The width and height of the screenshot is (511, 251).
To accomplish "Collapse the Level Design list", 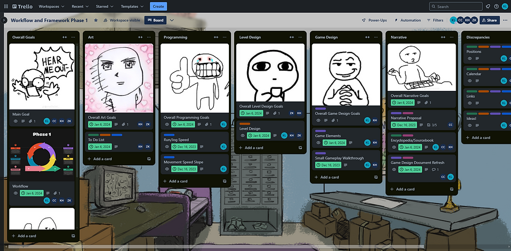I will (x=291, y=37).
